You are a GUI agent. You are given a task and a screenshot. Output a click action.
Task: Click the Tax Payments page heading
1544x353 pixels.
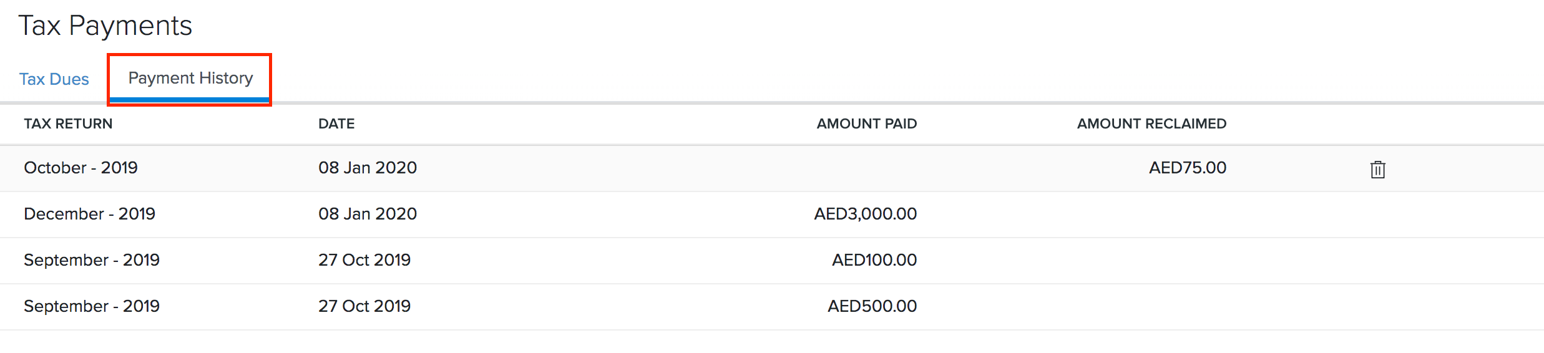click(105, 26)
